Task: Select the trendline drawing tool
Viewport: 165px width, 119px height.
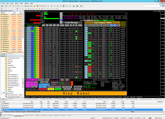Action: click(14, 9)
